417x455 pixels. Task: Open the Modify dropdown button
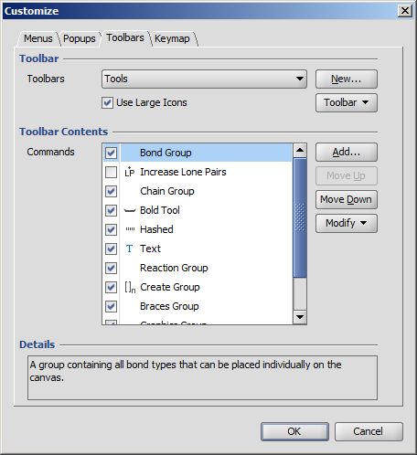pos(347,223)
